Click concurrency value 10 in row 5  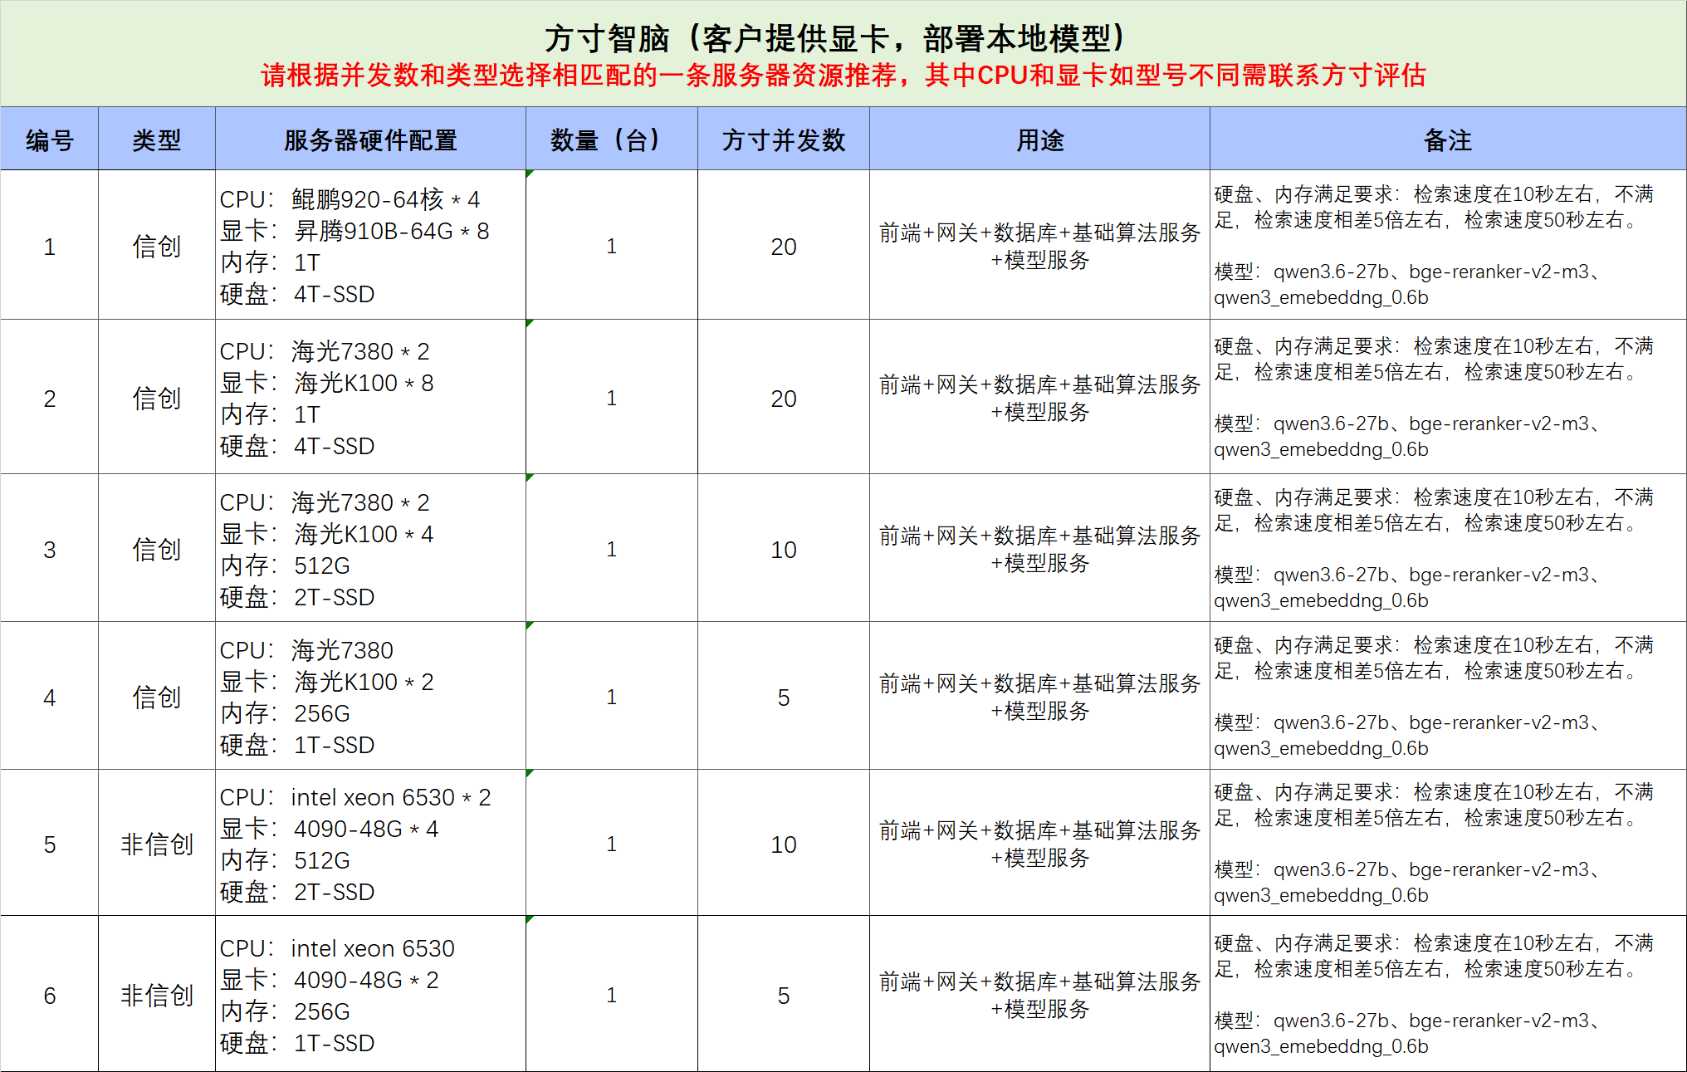[x=784, y=844]
